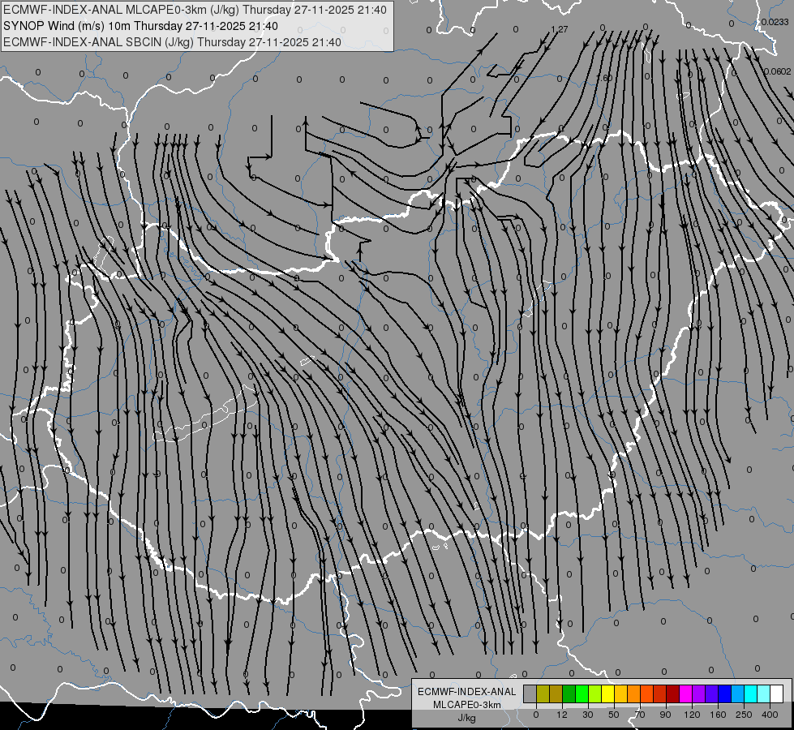Click the white legend swatch
794x730 pixels.
[777, 694]
